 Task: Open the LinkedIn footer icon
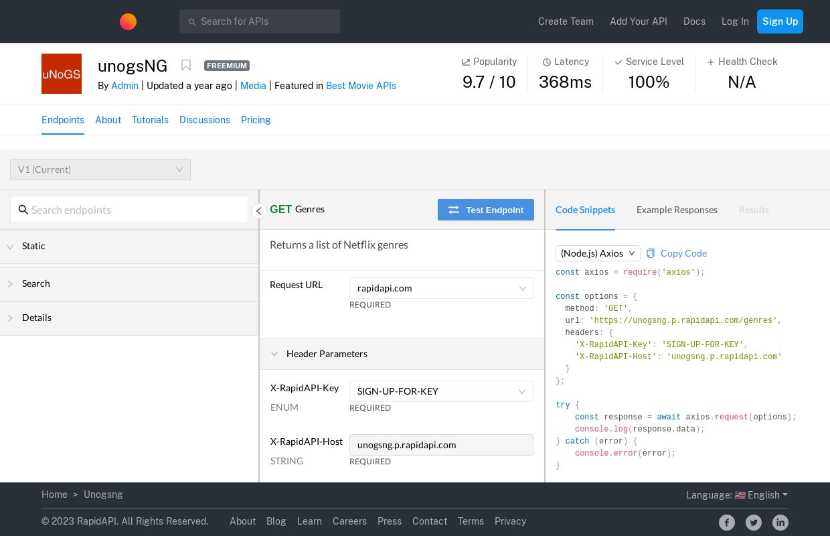point(780,523)
